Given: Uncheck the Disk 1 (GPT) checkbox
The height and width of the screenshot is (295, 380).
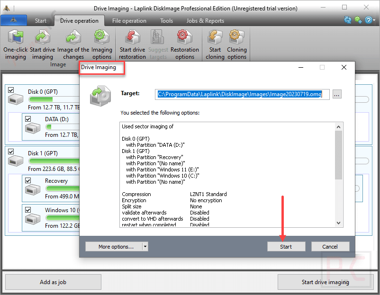Looking at the screenshot, I should [11, 152].
